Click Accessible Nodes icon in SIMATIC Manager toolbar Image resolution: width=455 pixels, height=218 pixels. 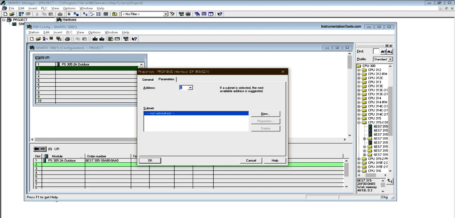(x=21, y=14)
